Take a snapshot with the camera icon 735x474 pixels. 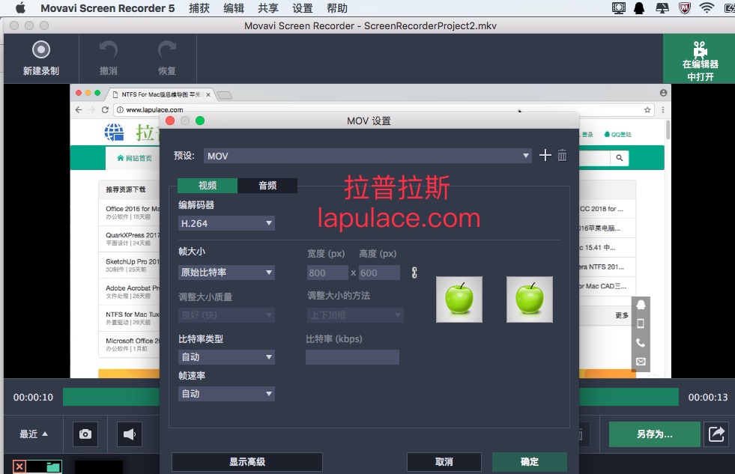click(x=85, y=434)
